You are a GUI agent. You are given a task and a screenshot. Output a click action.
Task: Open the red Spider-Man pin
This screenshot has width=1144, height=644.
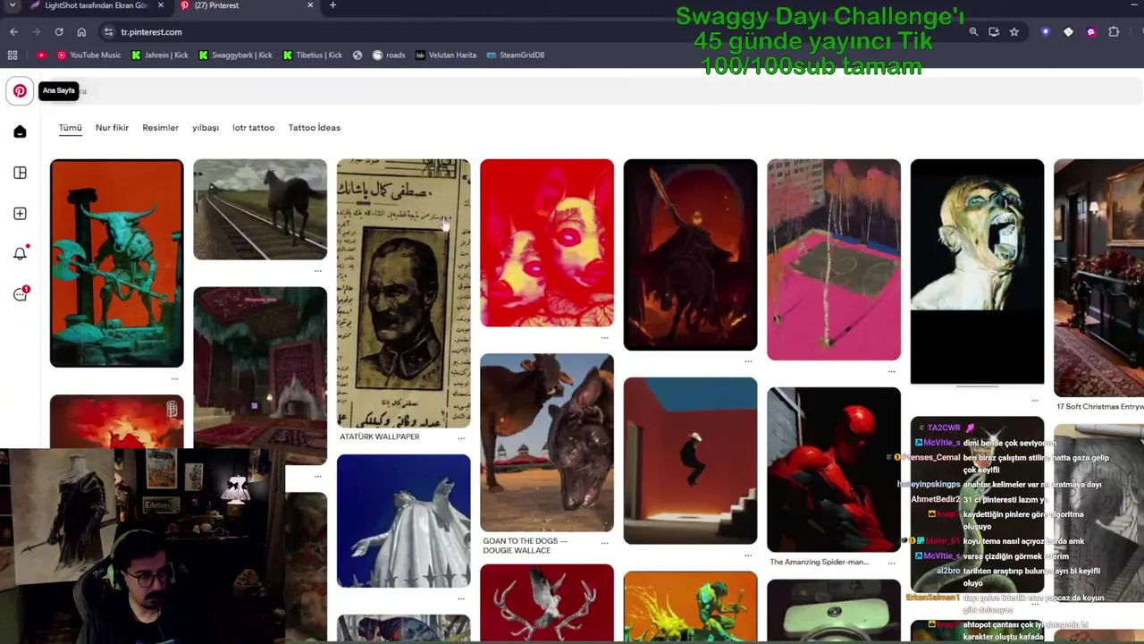click(x=834, y=470)
